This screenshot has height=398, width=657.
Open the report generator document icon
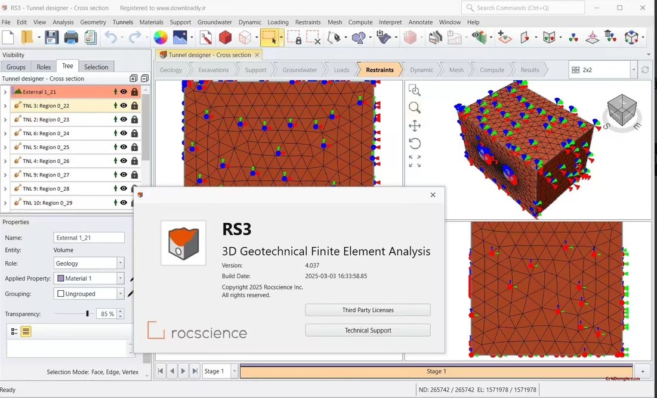tap(91, 38)
